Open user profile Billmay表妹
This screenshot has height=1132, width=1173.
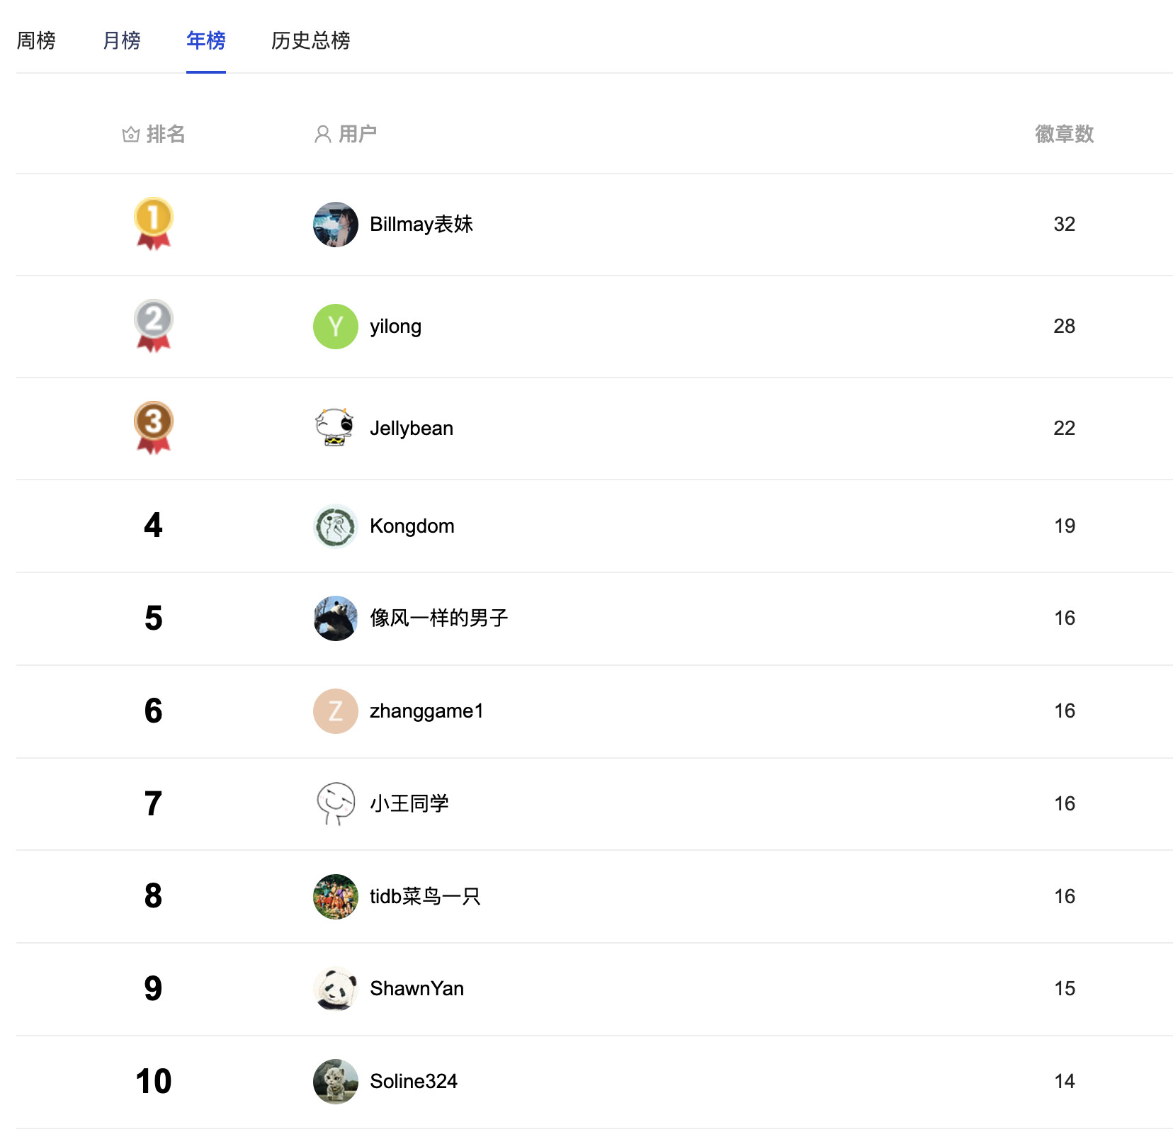tap(421, 224)
